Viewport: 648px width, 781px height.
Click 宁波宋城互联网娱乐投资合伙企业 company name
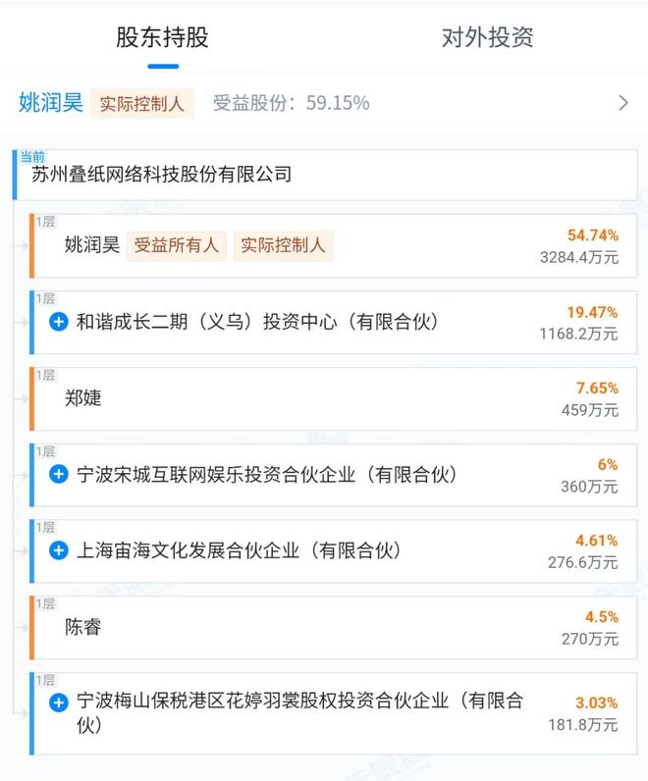click(267, 475)
